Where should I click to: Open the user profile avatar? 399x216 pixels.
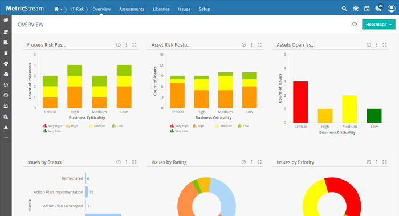tap(391, 9)
